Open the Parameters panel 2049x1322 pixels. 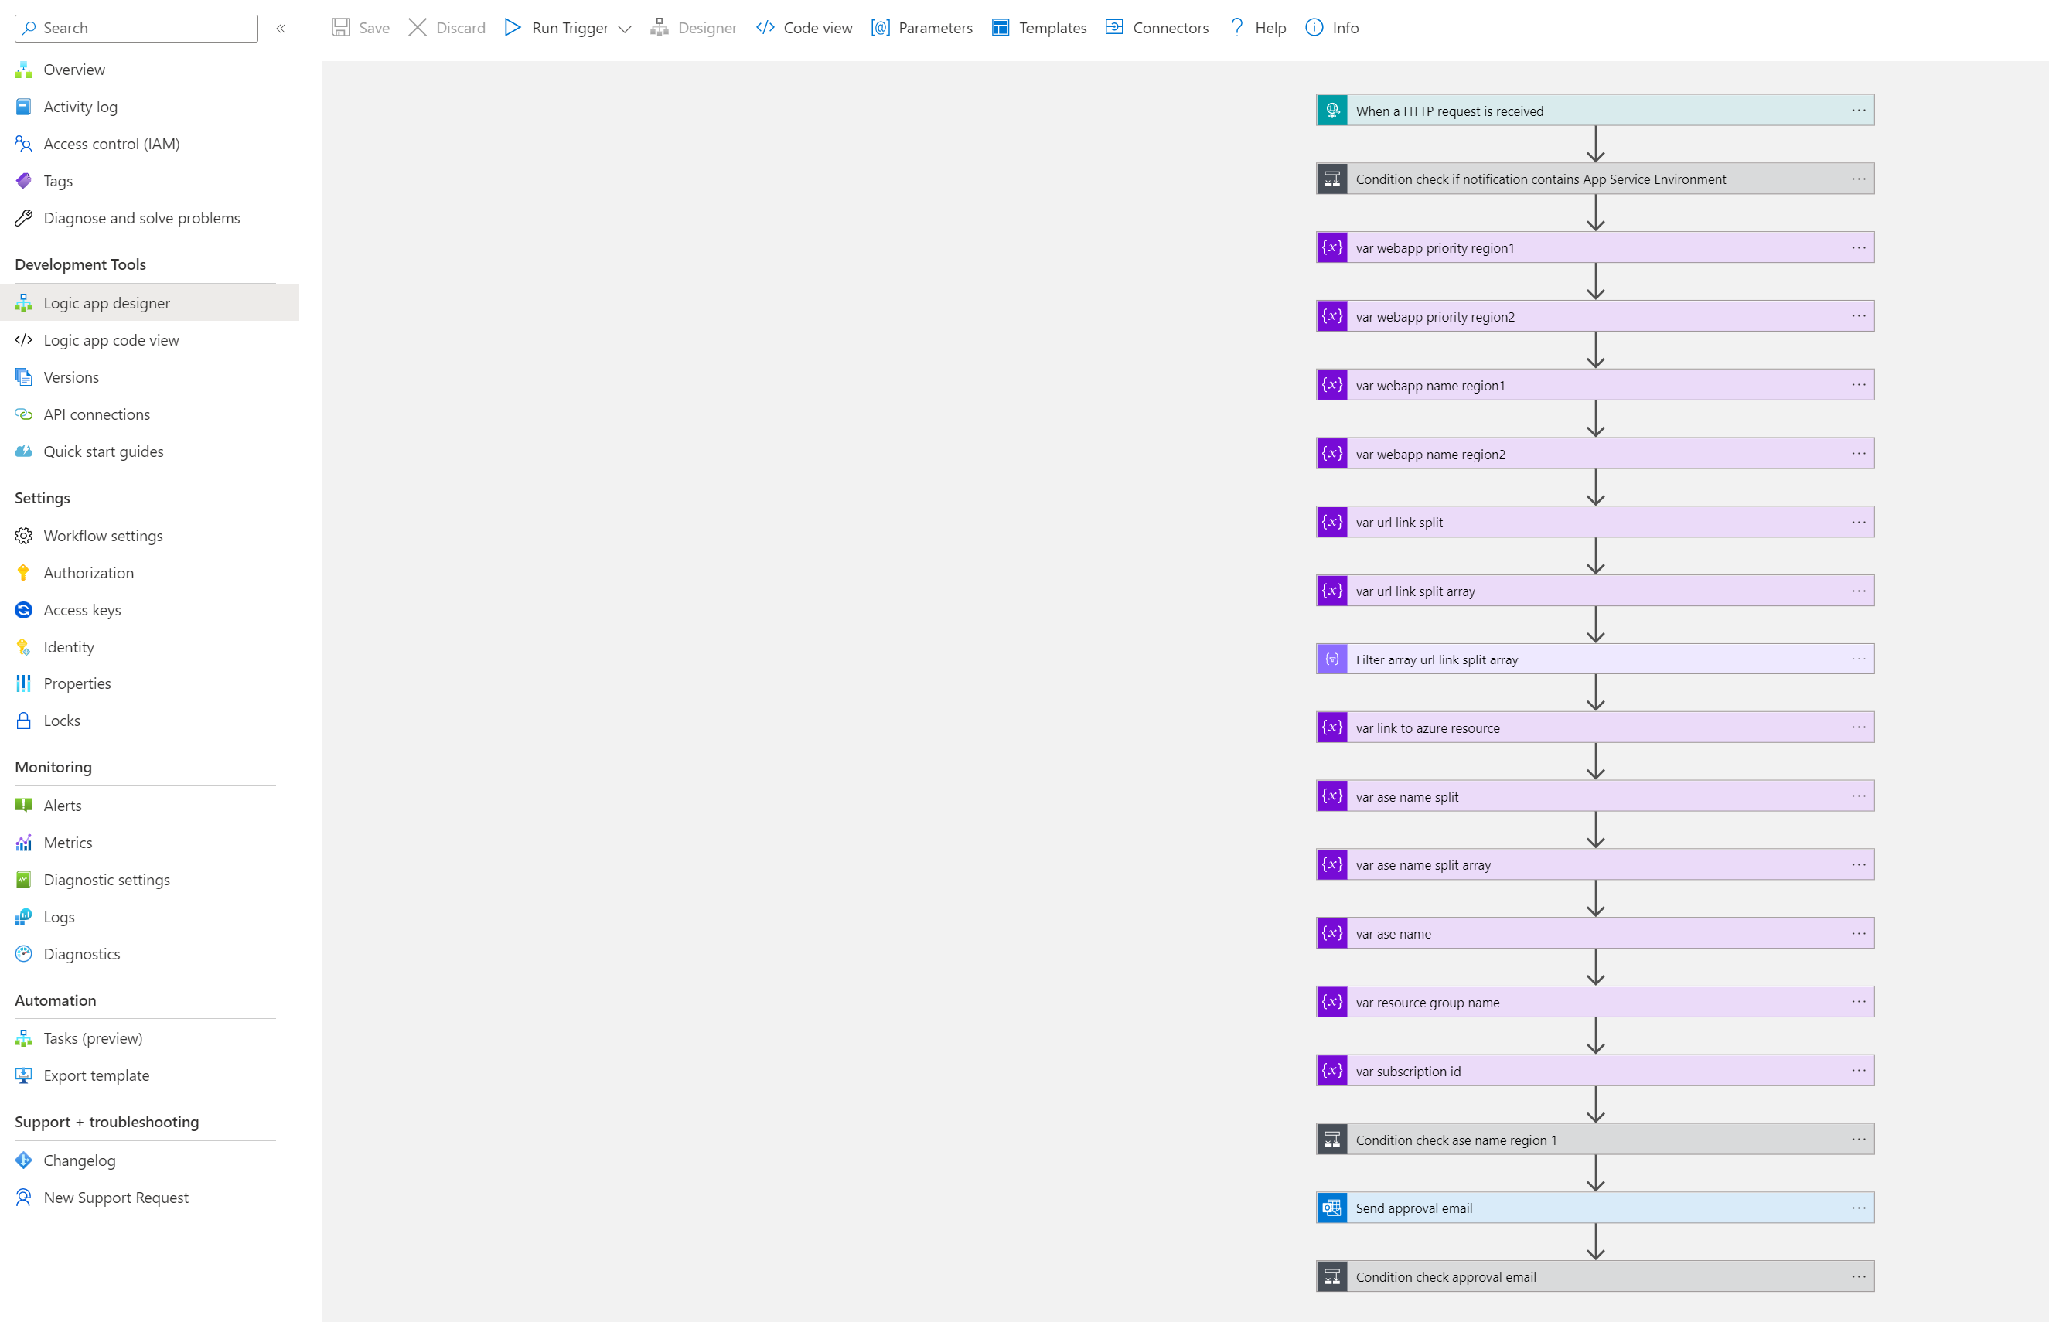921,28
